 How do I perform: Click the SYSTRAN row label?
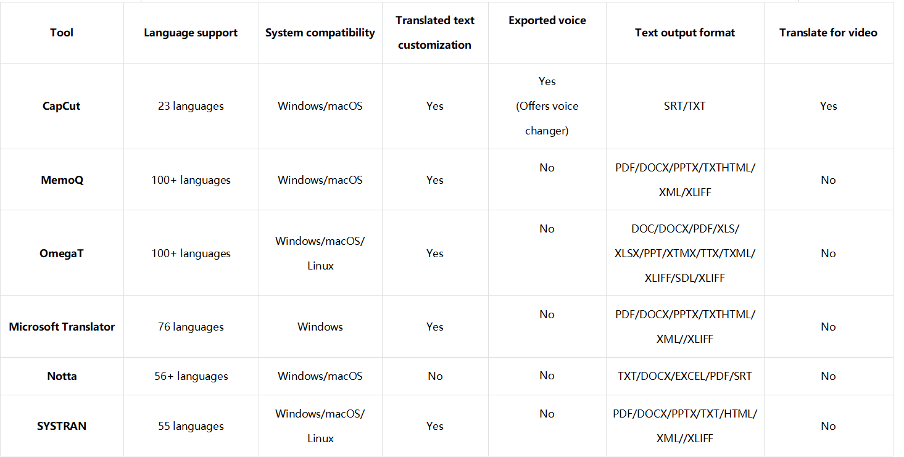click(x=62, y=426)
